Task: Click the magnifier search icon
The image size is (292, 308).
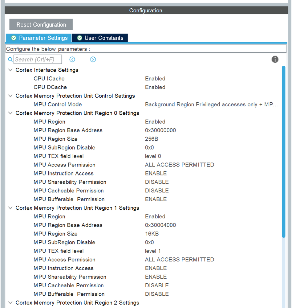Action: coord(10,59)
